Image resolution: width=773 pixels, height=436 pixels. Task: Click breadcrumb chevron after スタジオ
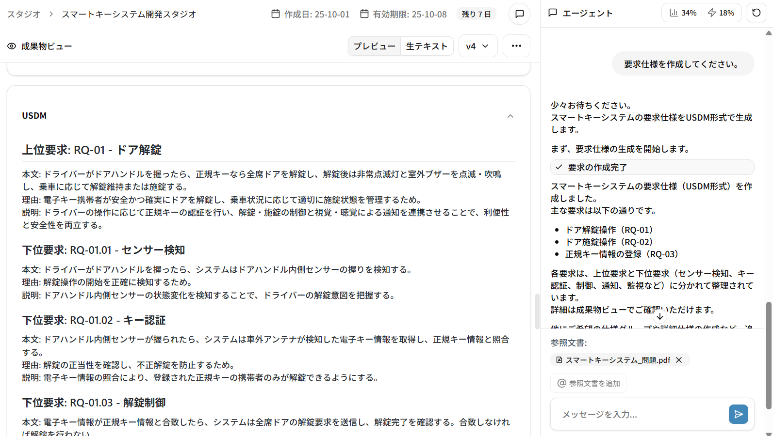click(51, 14)
